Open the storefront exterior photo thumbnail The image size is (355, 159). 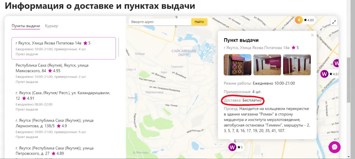pos(237,65)
